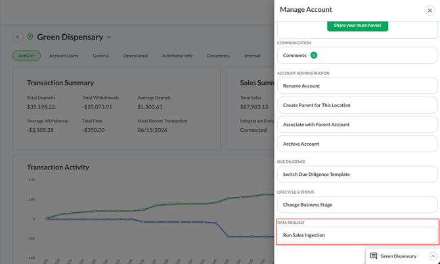Image resolution: width=440 pixels, height=264 pixels.
Task: Click the Total Sales value $87,903.13
Action: (x=254, y=107)
